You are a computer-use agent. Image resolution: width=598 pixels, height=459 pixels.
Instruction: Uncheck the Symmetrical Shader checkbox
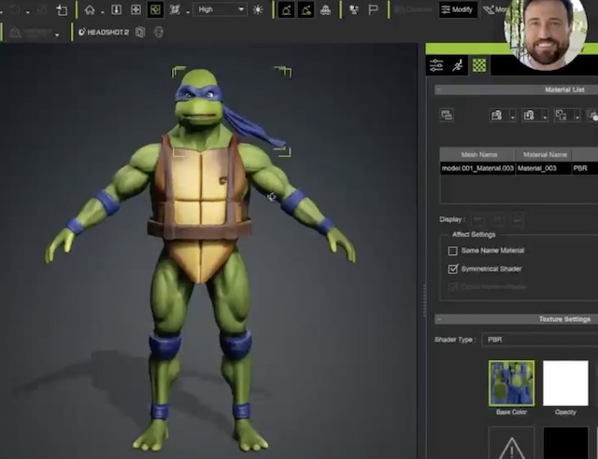pyautogui.click(x=452, y=269)
